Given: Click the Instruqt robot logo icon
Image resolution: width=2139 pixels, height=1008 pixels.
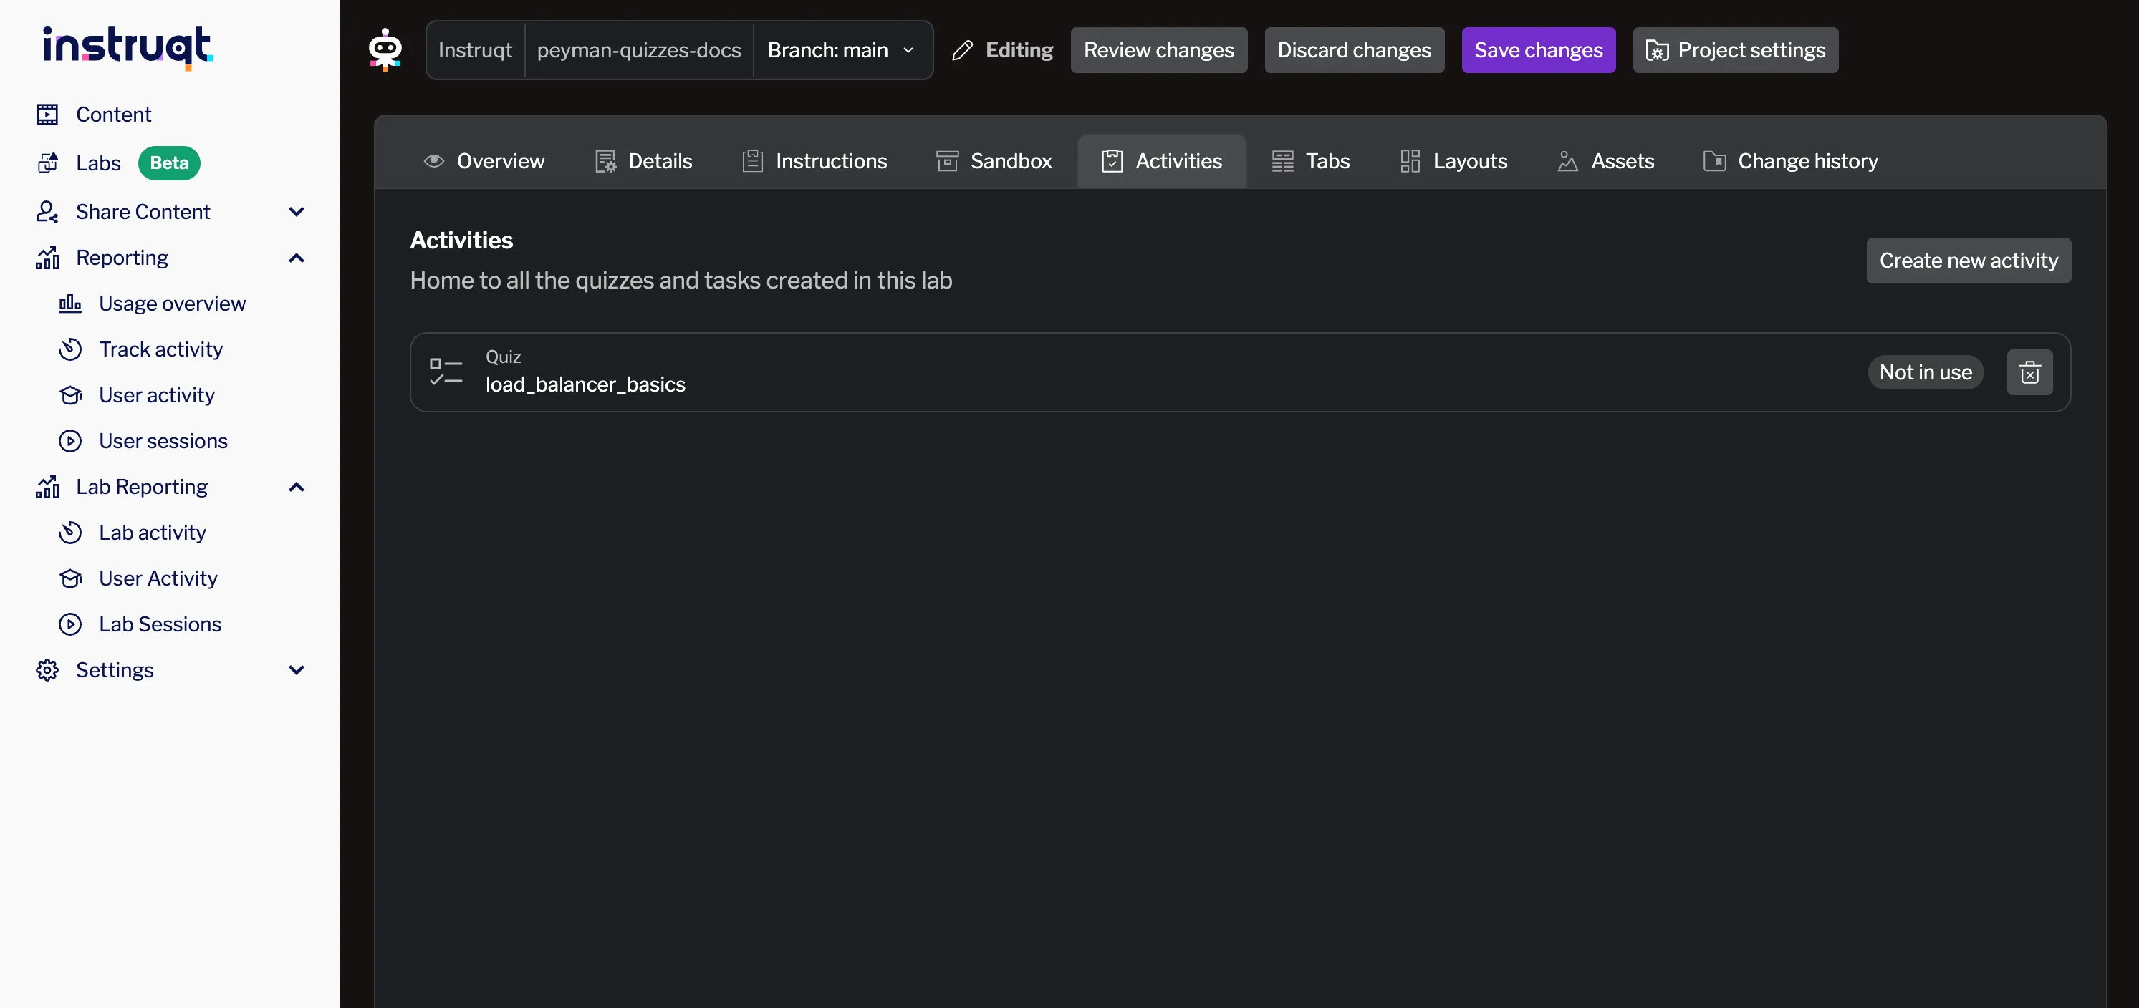Looking at the screenshot, I should 385,50.
